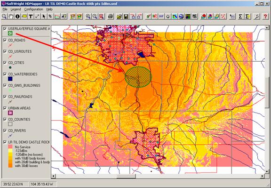The width and height of the screenshot is (271, 188).
Task: Open the Help menu
Action: 49,9
